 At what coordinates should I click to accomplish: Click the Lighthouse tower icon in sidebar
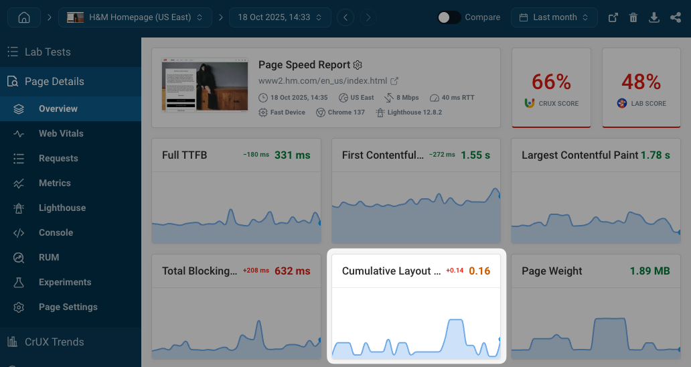point(19,208)
